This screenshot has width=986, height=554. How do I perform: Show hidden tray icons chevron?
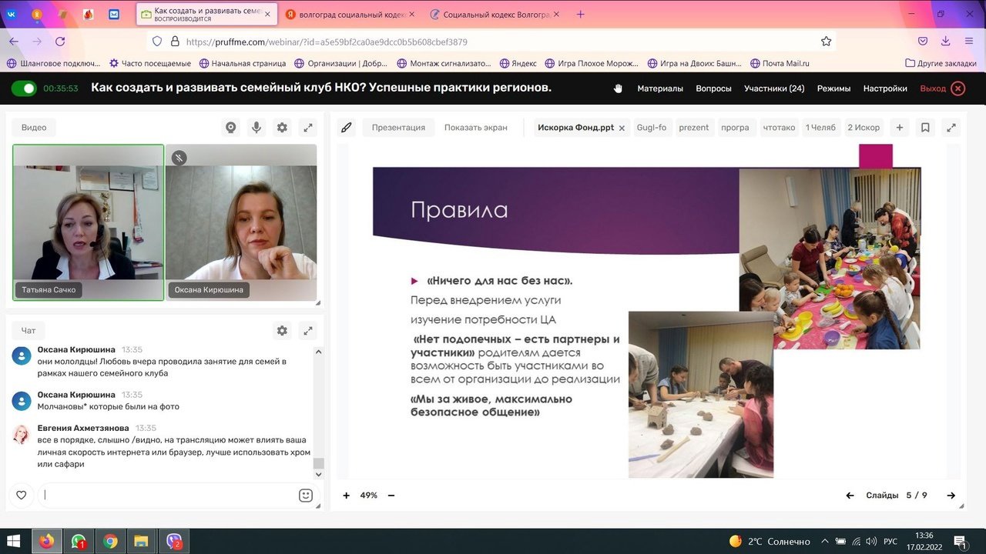pyautogui.click(x=825, y=541)
